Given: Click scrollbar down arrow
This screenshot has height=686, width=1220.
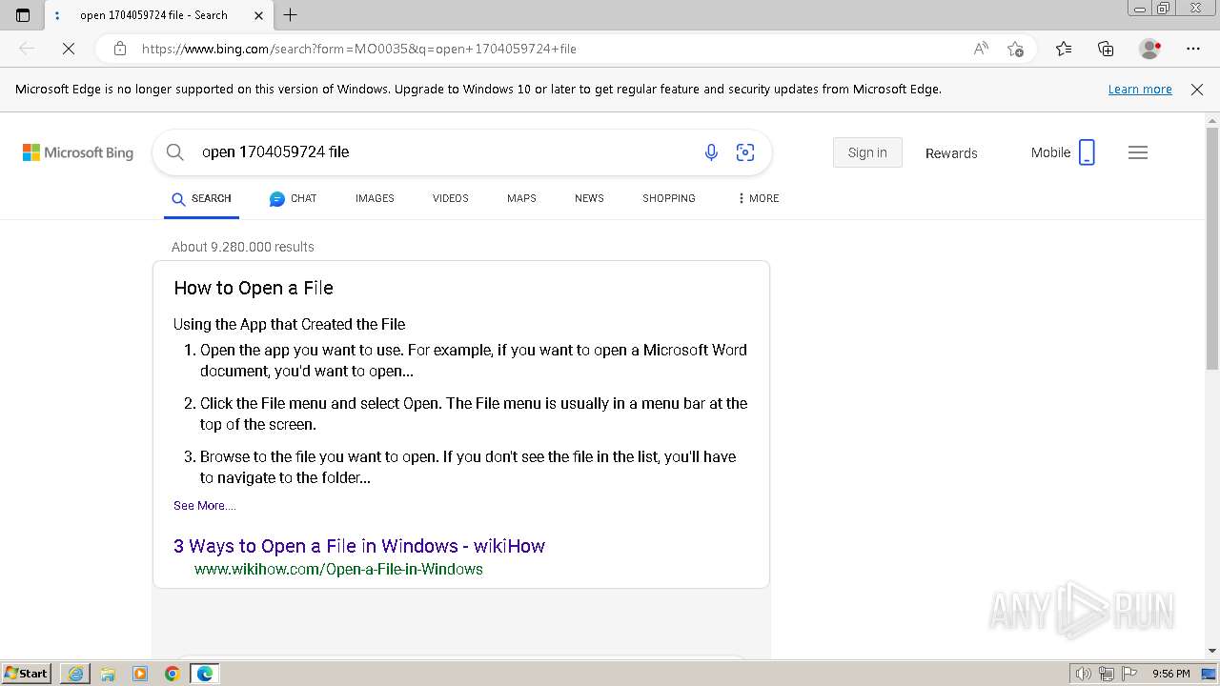Looking at the screenshot, I should (1212, 651).
